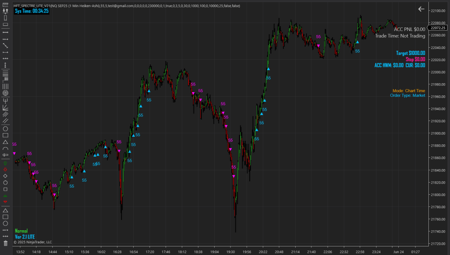This screenshot has height=255, width=450.
Task: Click the back arrow at top right
Action: point(421,9)
